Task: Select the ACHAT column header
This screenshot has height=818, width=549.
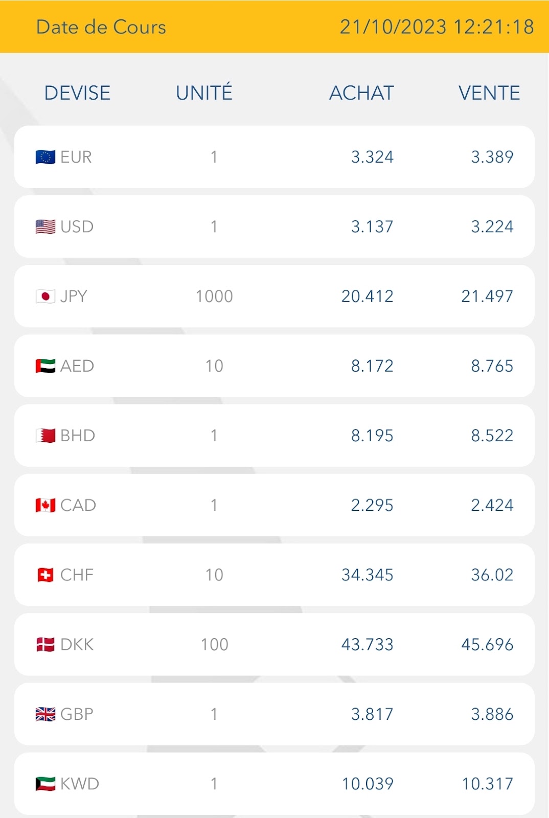Action: click(361, 93)
